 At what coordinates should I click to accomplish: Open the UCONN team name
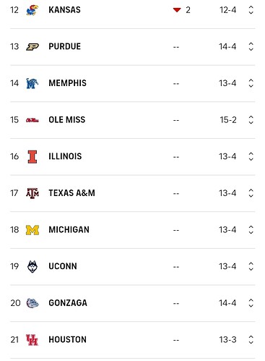click(63, 266)
